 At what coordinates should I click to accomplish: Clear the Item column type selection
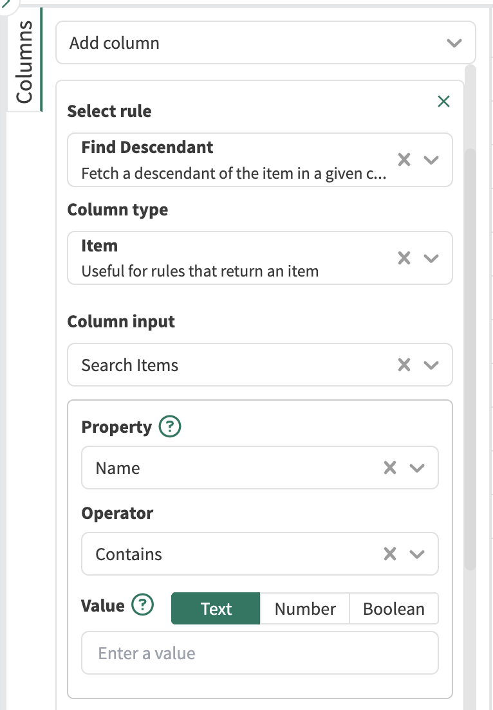(x=404, y=258)
